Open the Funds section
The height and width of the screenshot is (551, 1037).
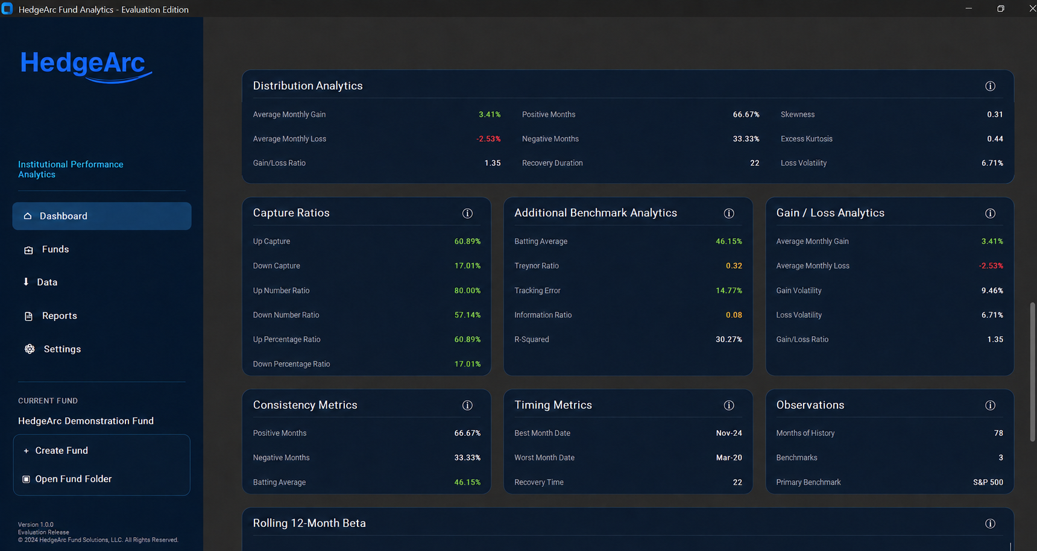[102, 250]
